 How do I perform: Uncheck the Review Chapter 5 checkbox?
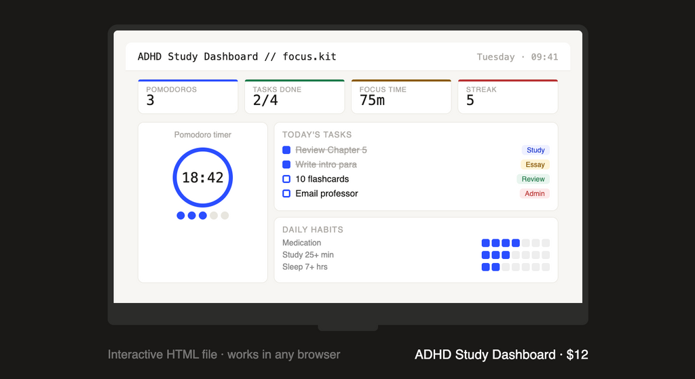tap(286, 150)
